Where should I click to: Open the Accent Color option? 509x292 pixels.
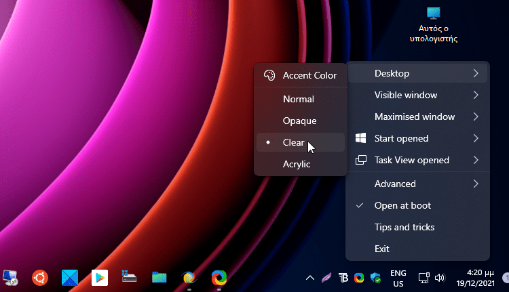pyautogui.click(x=301, y=75)
